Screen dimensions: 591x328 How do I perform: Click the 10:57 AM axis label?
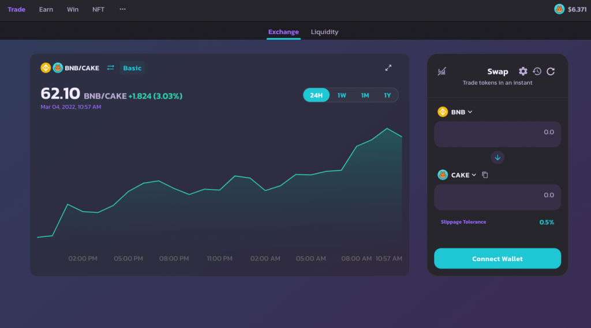(x=389, y=258)
